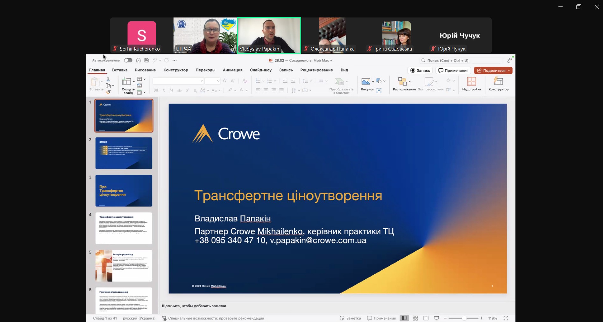Toggle Subscript x₂ formatting
Image resolution: width=603 pixels, height=322 pixels.
[195, 90]
